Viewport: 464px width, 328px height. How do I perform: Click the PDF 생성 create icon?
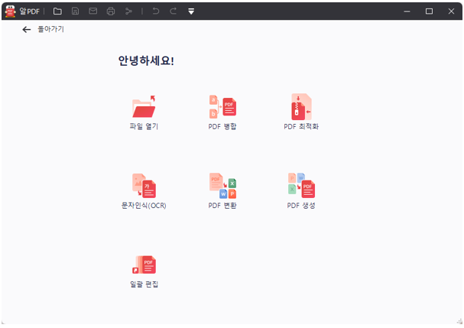pyautogui.click(x=301, y=186)
